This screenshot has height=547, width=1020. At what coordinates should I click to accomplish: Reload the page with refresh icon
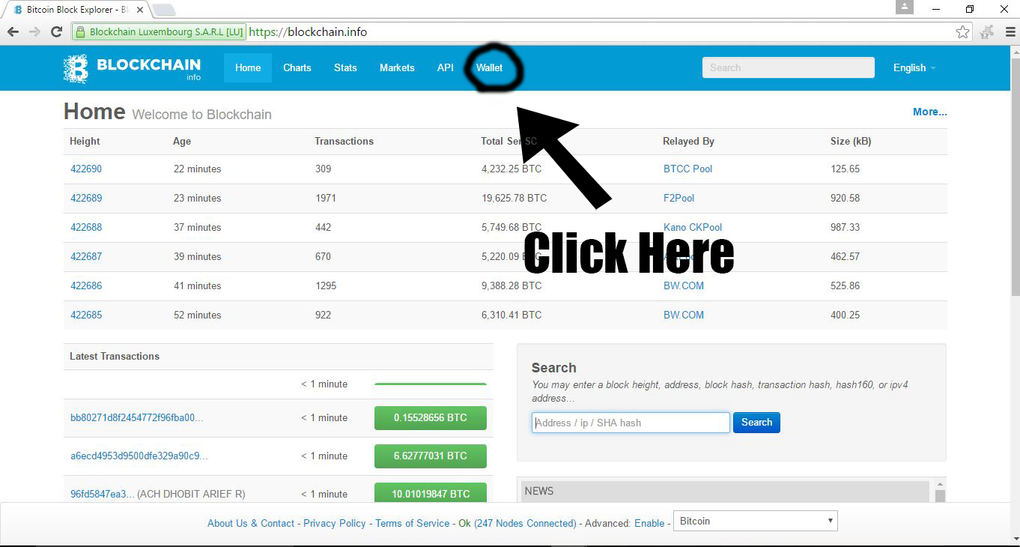56,31
